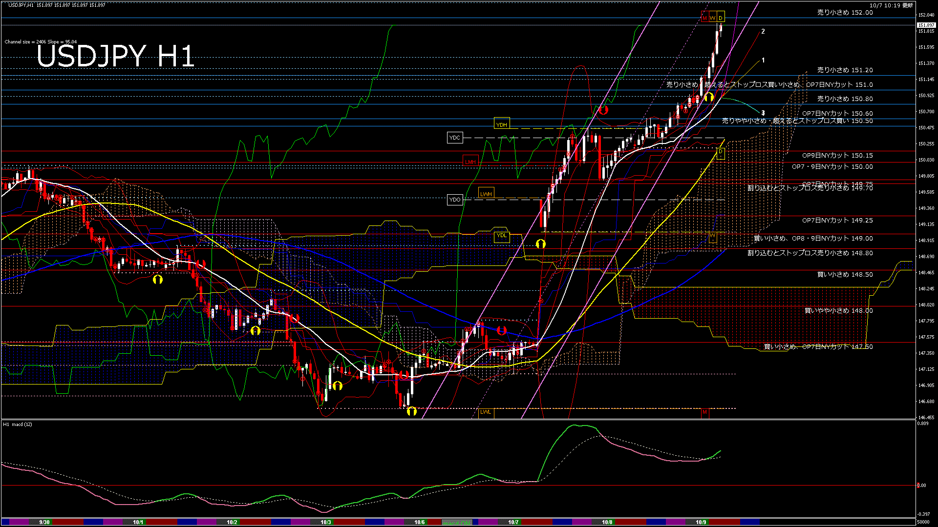
Task: Click the 10/6 date marker on timeline
Action: click(x=419, y=522)
